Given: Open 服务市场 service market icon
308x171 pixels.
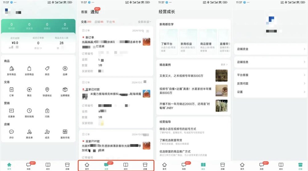Looking at the screenshot, I should [65, 132].
